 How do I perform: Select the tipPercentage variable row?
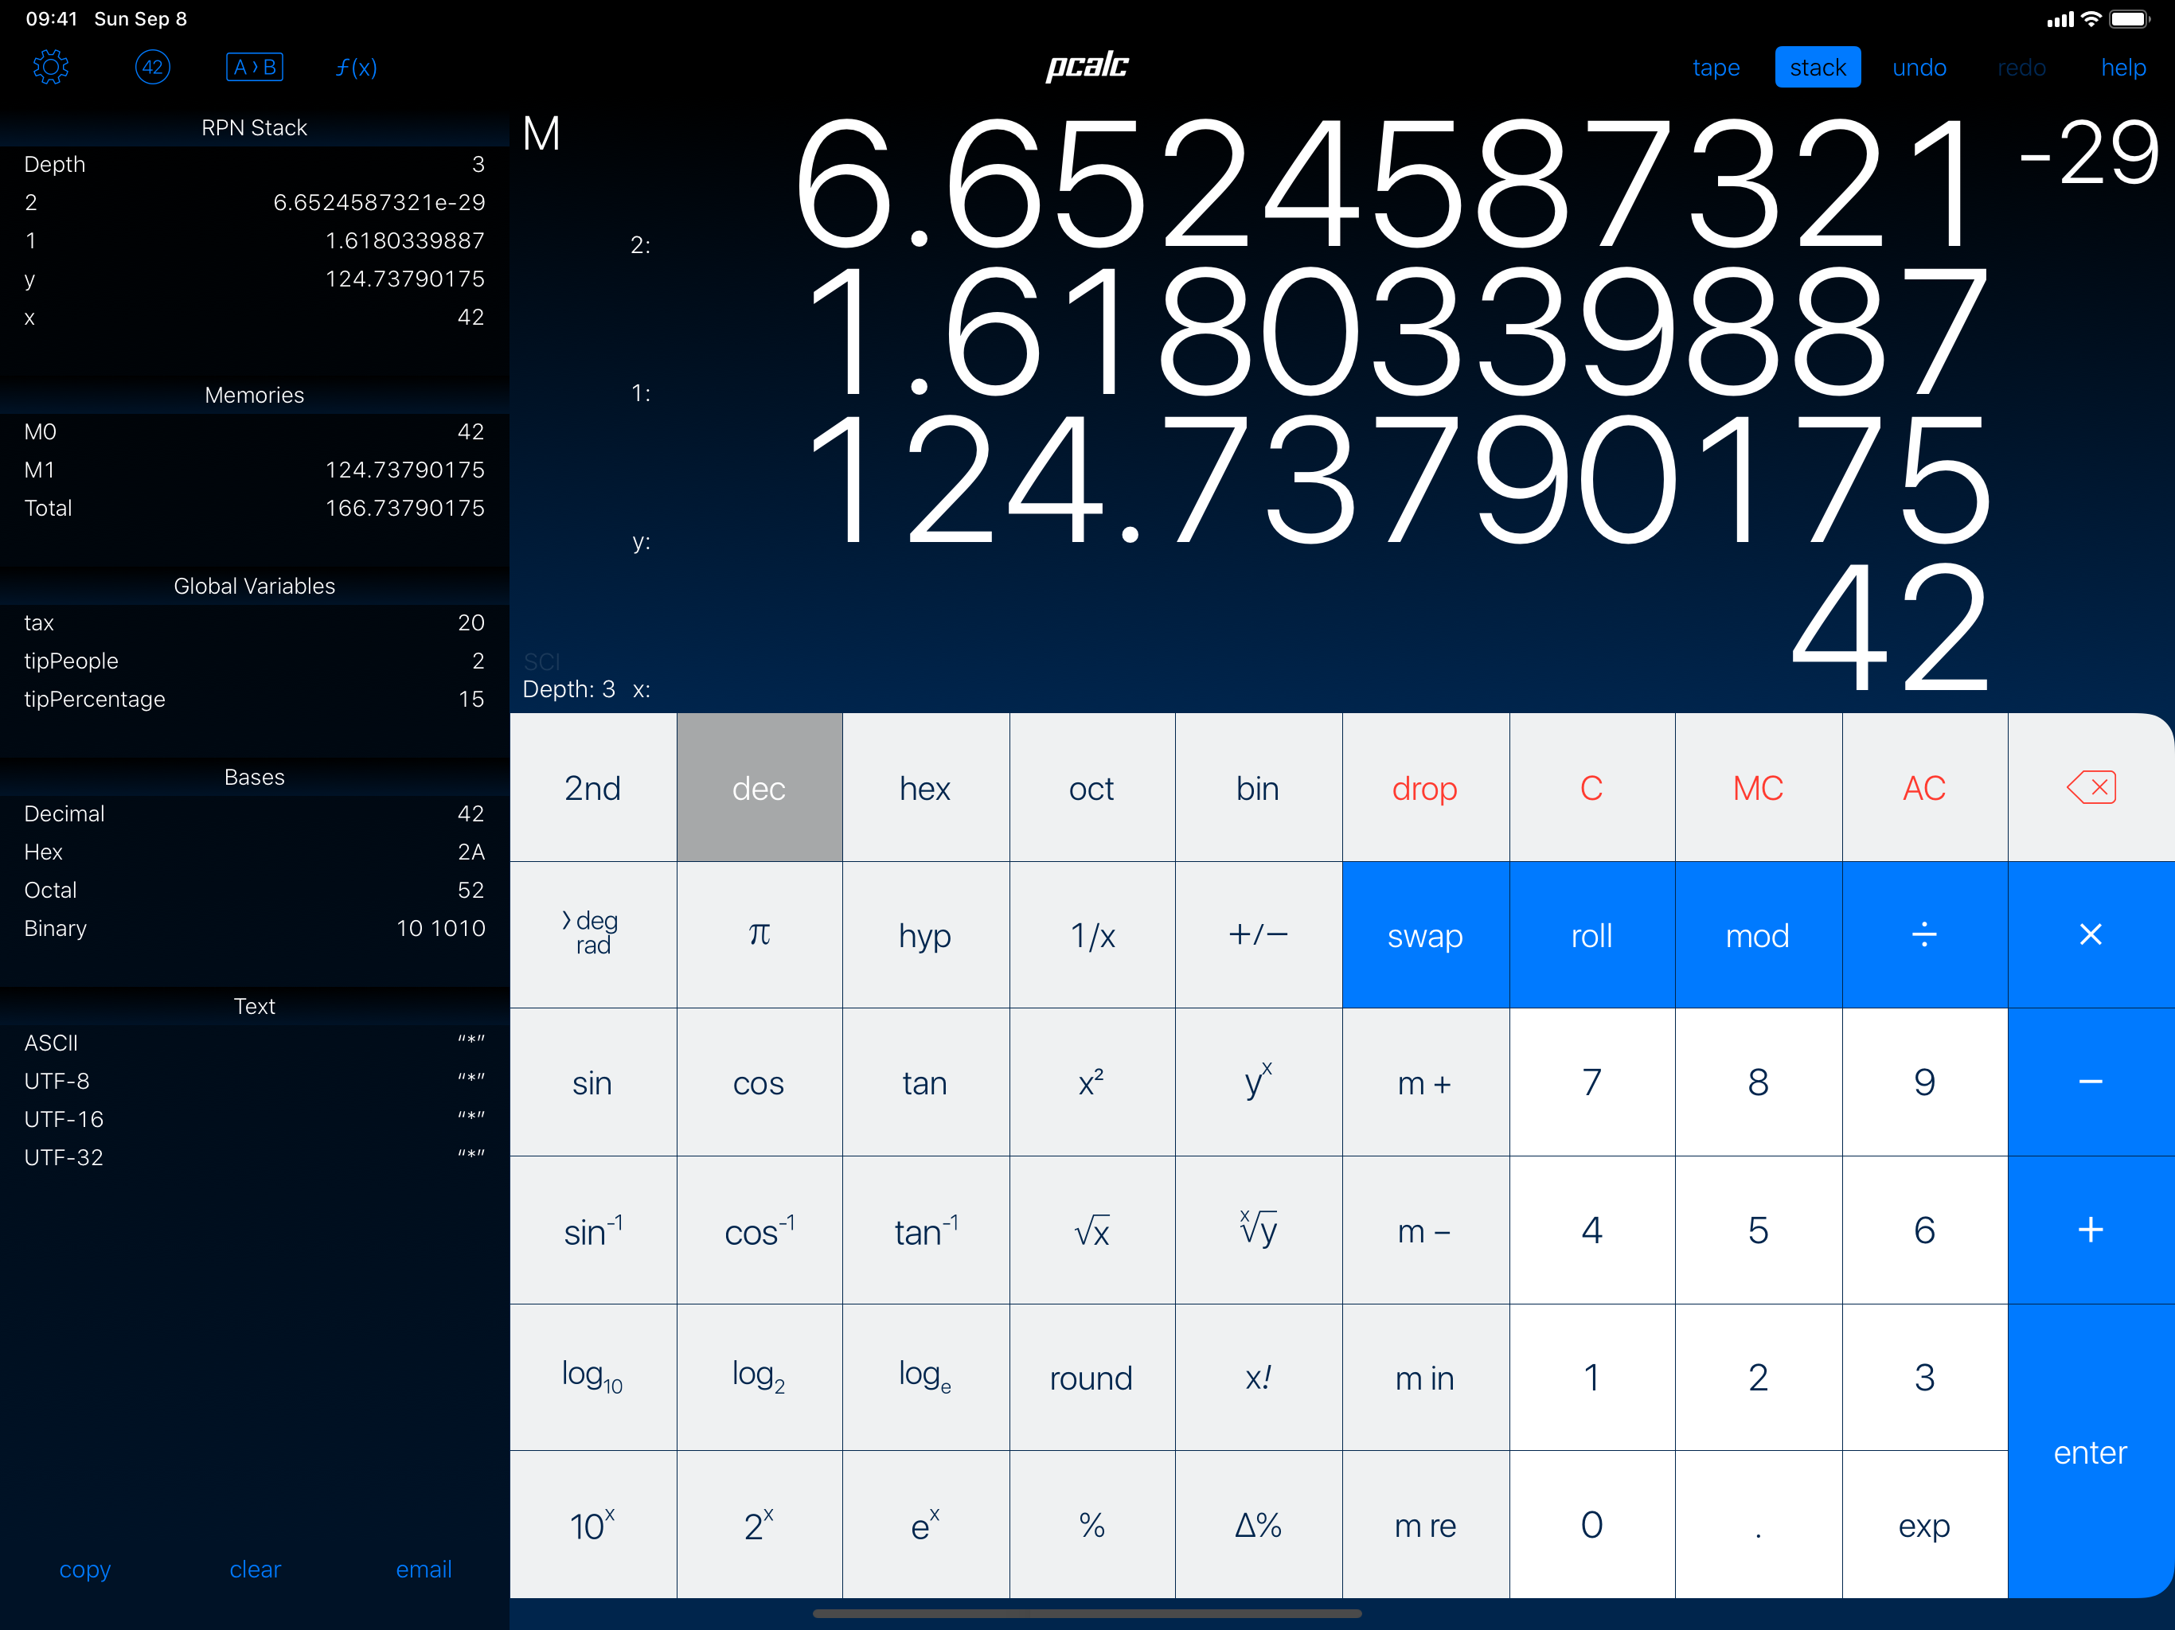point(254,699)
